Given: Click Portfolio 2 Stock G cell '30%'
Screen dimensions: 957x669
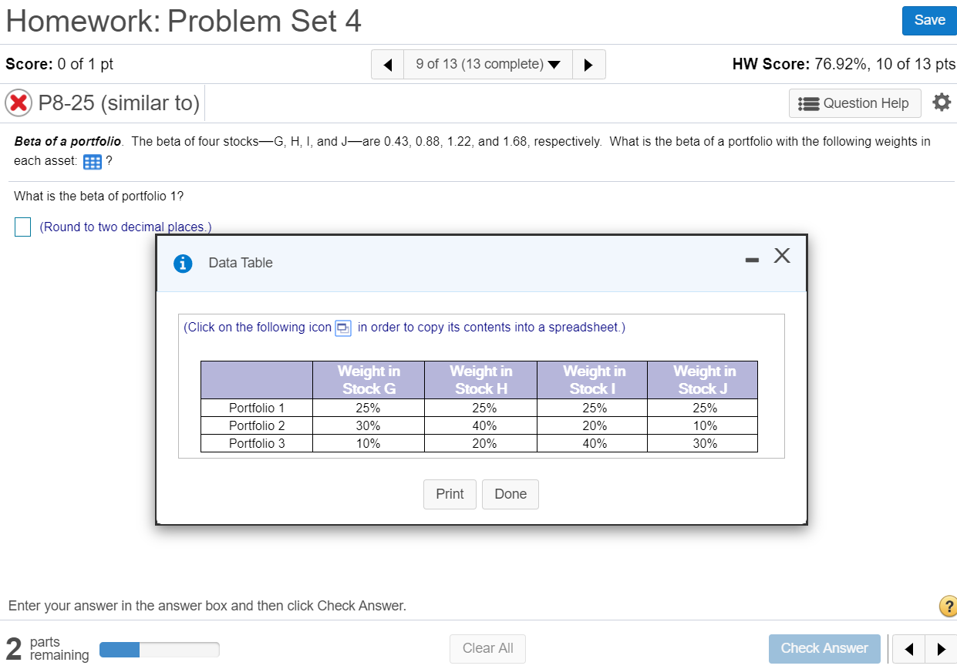Looking at the screenshot, I should click(x=368, y=425).
